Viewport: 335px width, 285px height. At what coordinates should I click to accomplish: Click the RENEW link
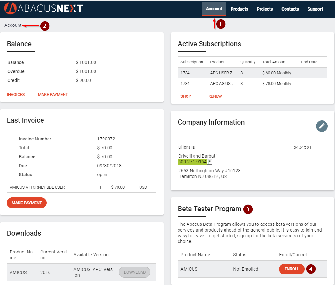tap(215, 96)
